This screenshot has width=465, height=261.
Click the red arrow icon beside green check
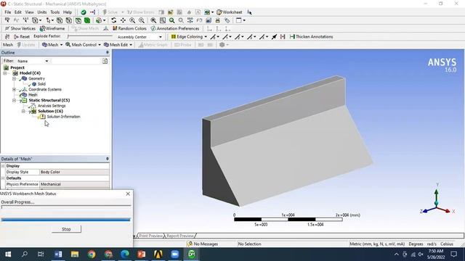[x=93, y=12]
